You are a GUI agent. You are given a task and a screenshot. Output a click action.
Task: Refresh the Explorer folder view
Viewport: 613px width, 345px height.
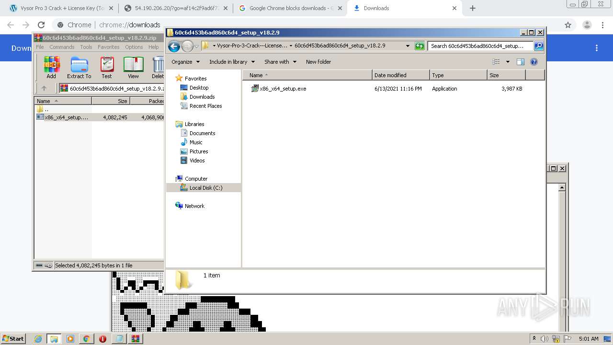coord(420,46)
